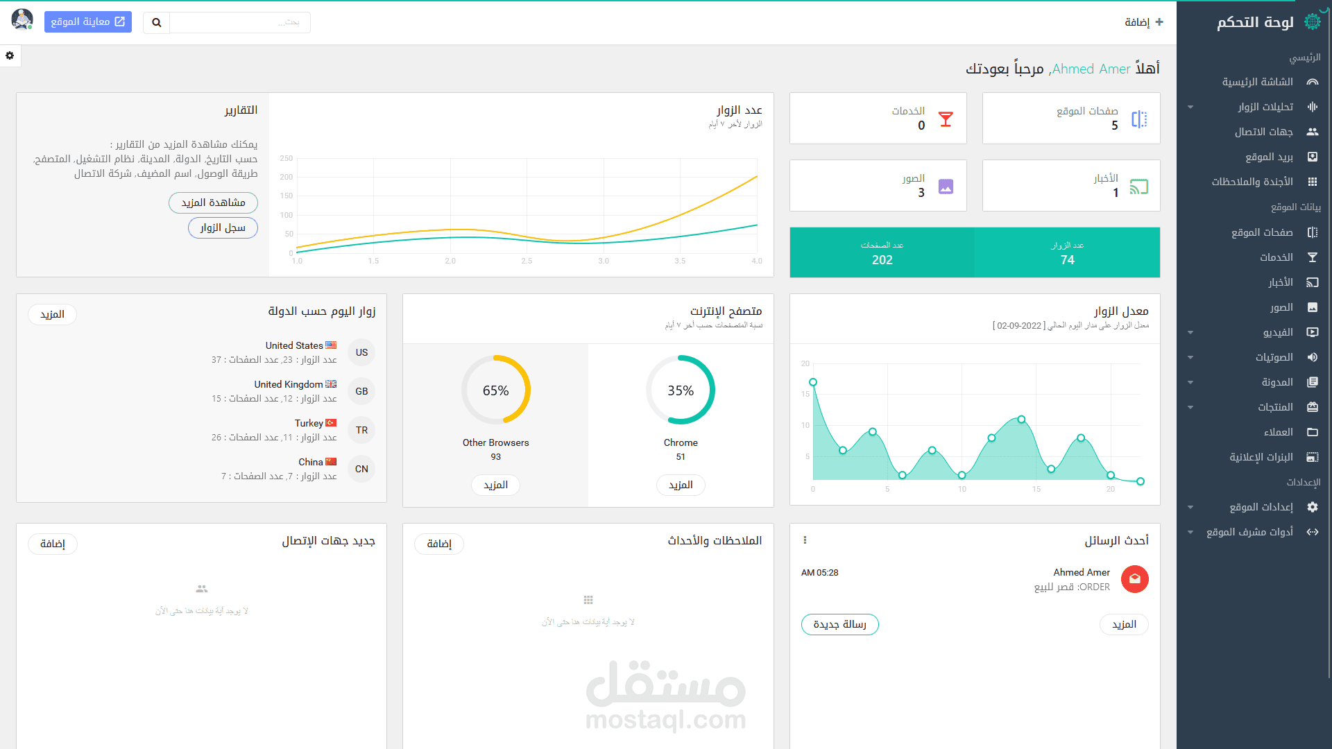Click the Other Browsers 65% progress ring
This screenshot has height=749, width=1332.
[x=495, y=390]
